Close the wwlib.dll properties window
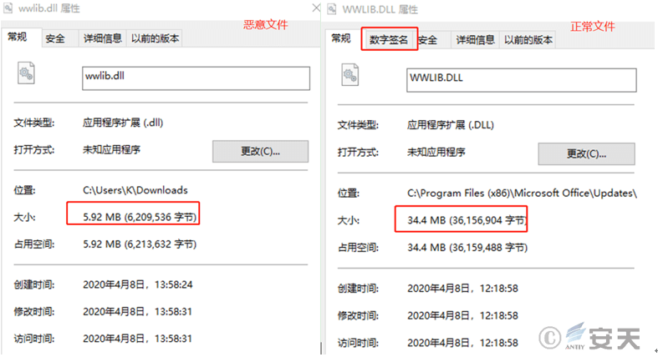 point(316,8)
